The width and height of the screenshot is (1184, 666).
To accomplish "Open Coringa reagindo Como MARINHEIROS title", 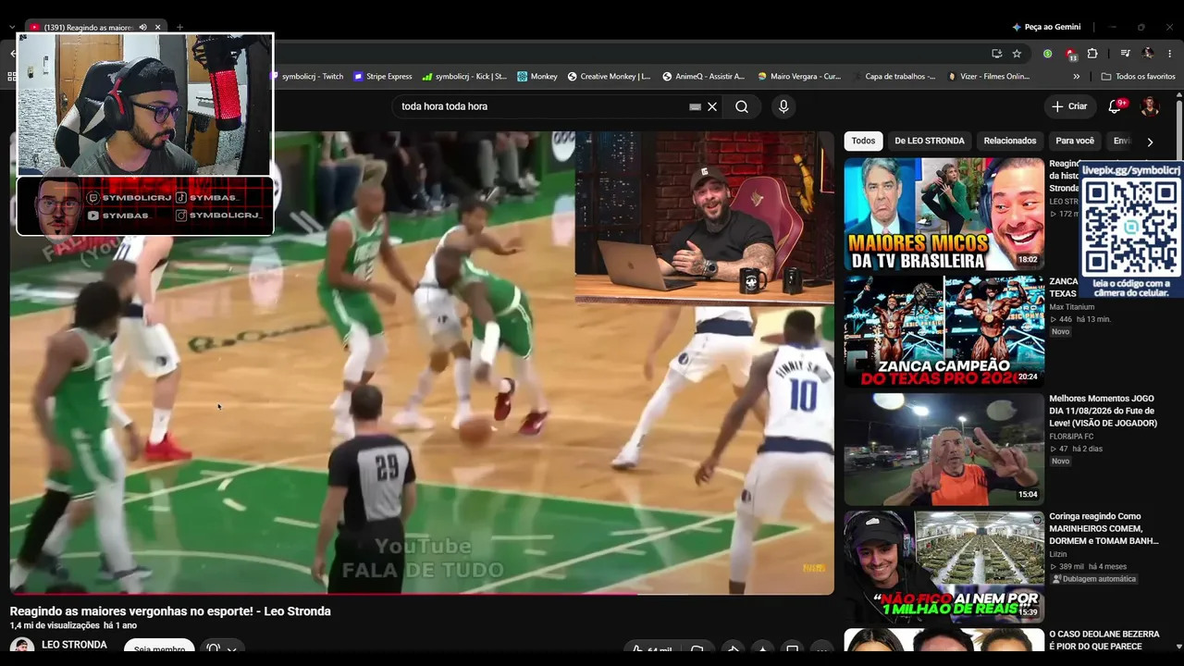I will [x=1104, y=528].
